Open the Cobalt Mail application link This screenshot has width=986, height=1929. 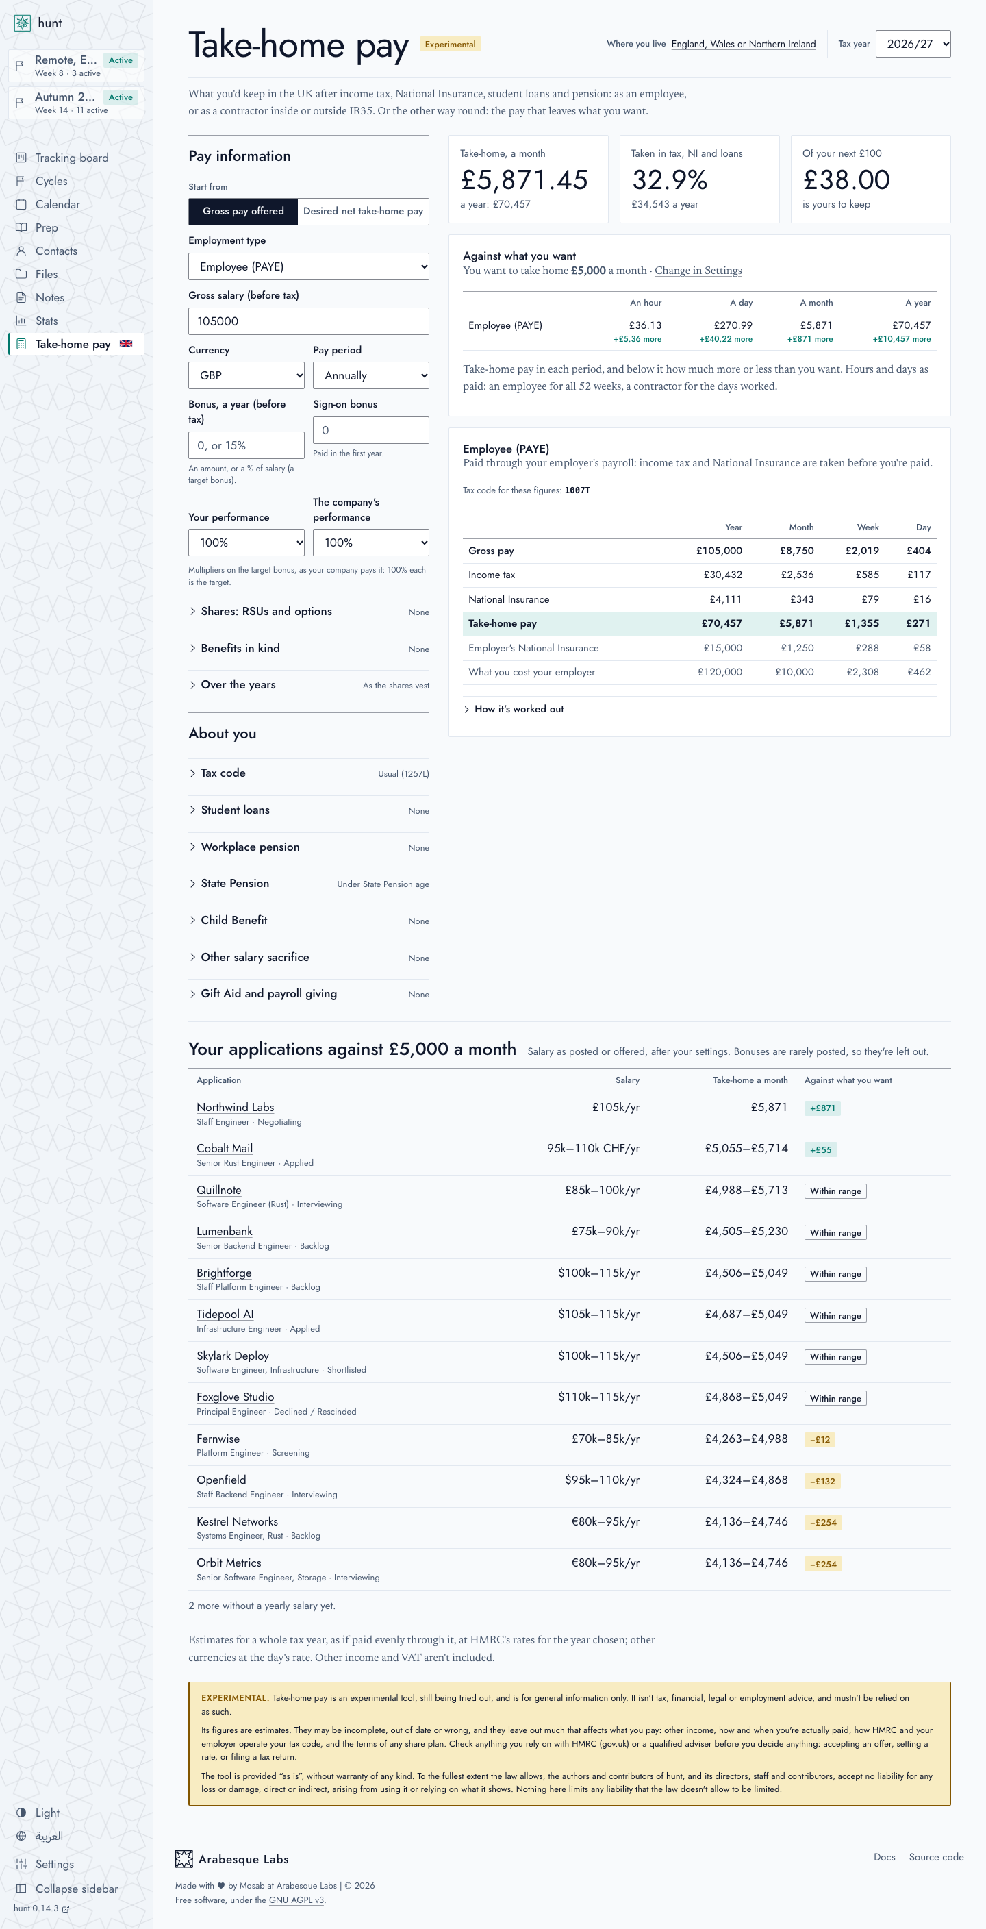[225, 1148]
